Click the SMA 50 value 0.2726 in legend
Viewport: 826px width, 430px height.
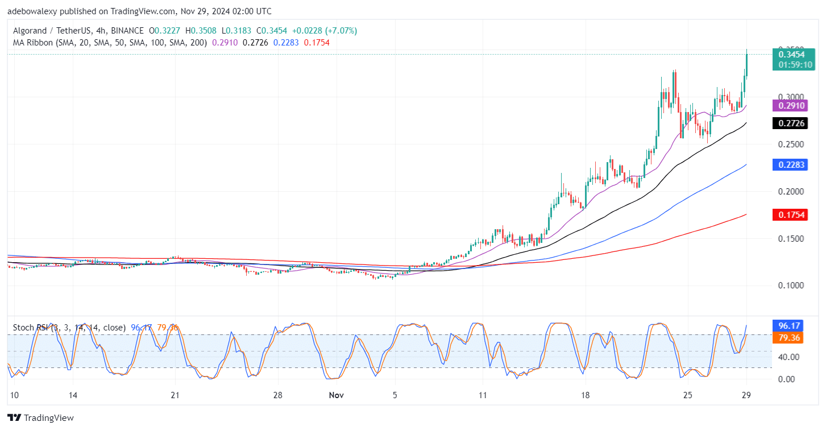click(254, 43)
